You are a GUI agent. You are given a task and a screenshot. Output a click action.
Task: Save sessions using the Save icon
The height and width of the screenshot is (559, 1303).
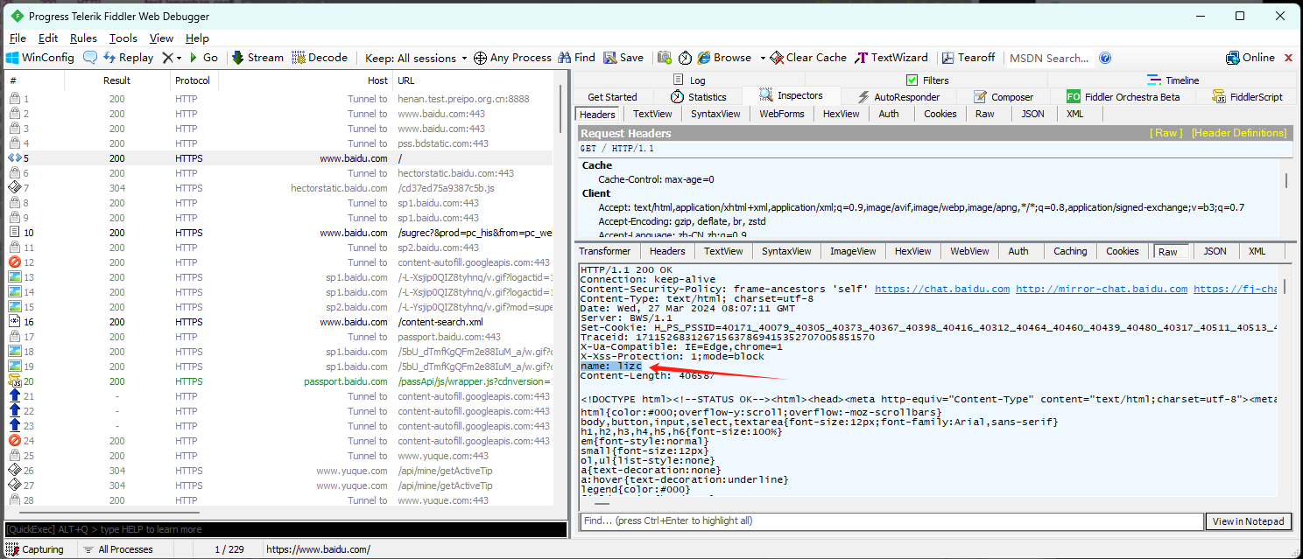point(623,58)
